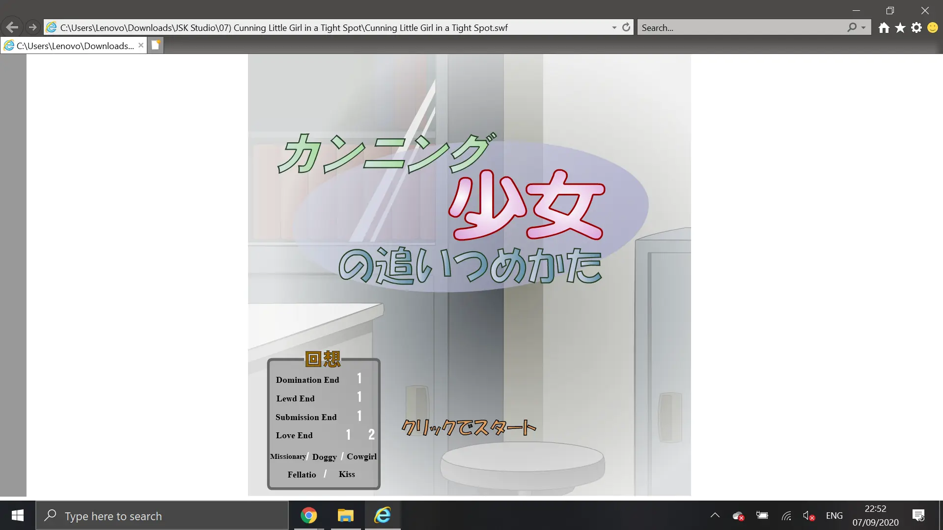Go forward with the browser Forward arrow
Image resolution: width=943 pixels, height=530 pixels.
[x=32, y=27]
